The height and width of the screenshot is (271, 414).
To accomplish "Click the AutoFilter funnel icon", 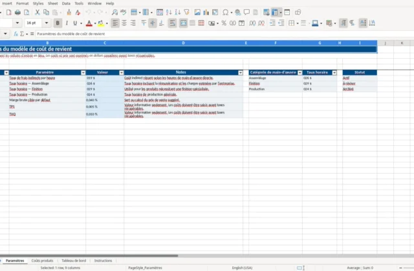I will point(187,12).
